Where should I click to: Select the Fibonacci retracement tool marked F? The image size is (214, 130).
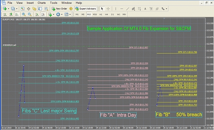139,9
